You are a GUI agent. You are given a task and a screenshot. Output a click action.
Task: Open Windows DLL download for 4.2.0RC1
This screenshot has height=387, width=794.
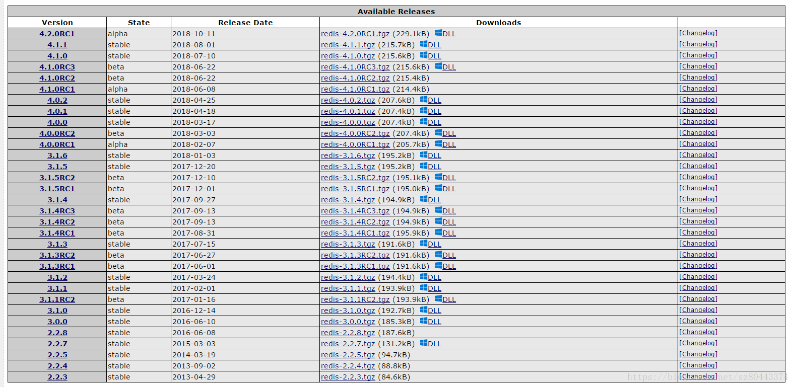tap(445, 34)
